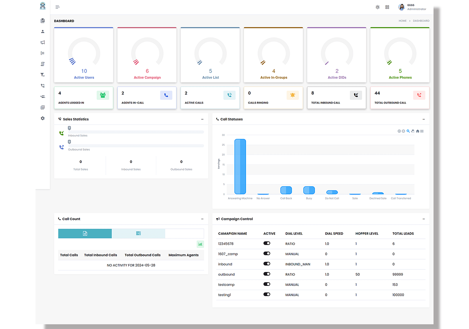Collapse the Sales Statistics panel

(202, 119)
